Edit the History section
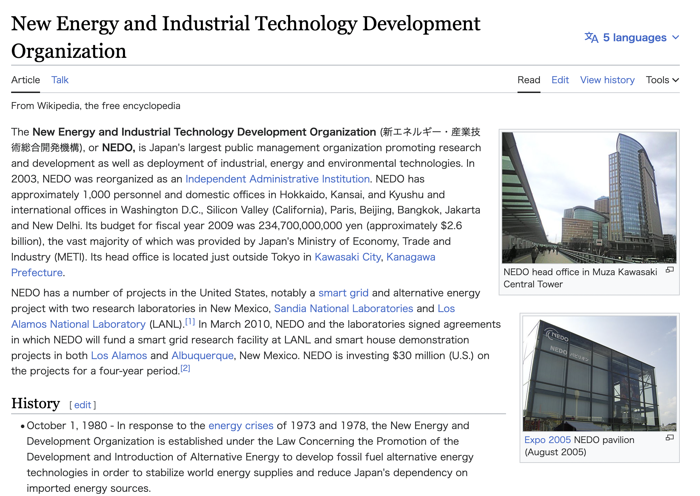700x496 pixels. tap(83, 405)
